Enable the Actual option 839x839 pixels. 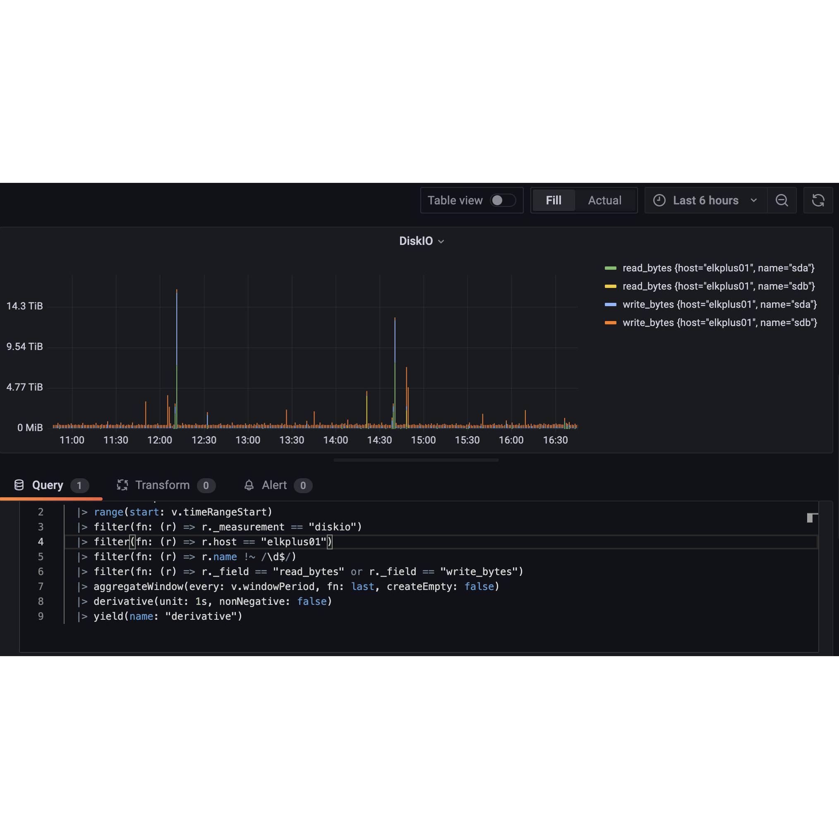(604, 200)
